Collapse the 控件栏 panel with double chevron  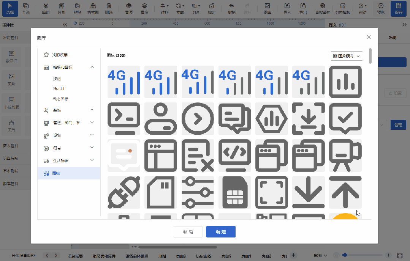click(65, 25)
